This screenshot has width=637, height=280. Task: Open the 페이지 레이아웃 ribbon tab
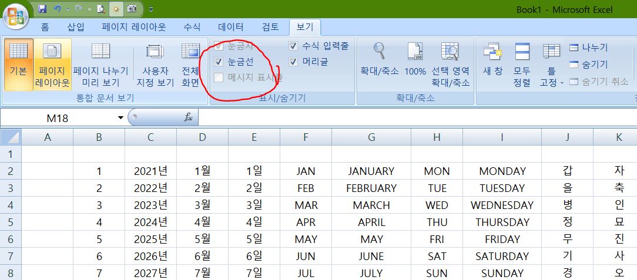(134, 27)
